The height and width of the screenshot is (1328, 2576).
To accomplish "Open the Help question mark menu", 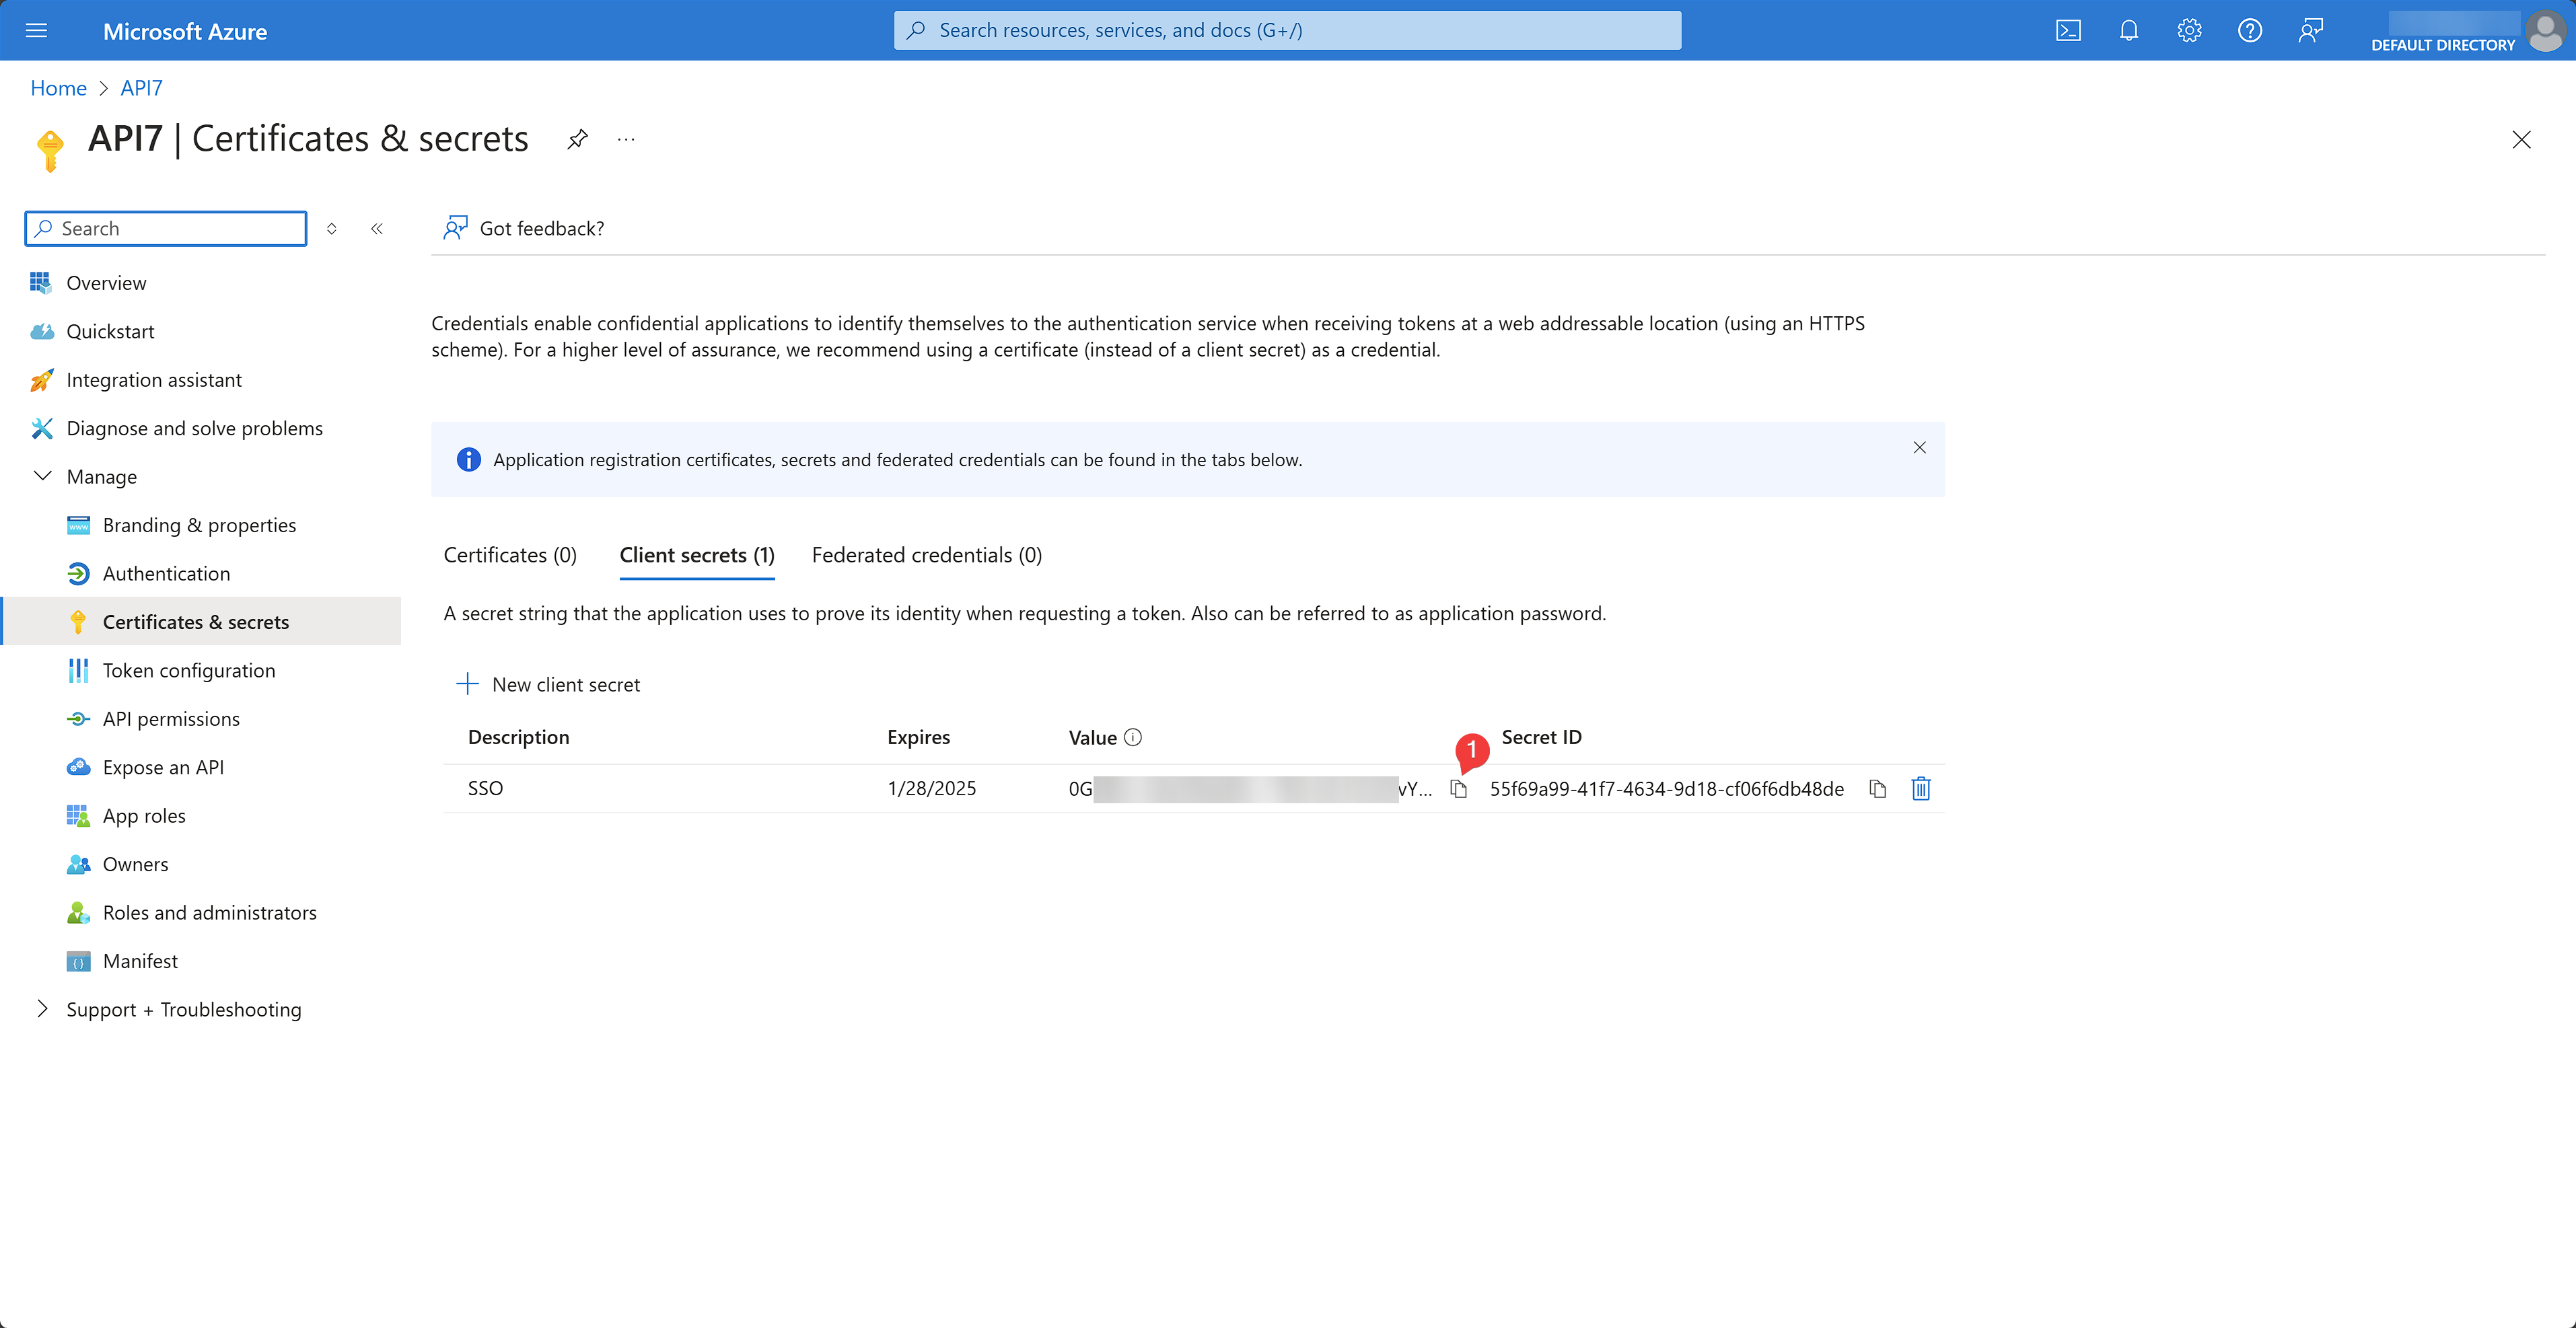I will (2250, 30).
